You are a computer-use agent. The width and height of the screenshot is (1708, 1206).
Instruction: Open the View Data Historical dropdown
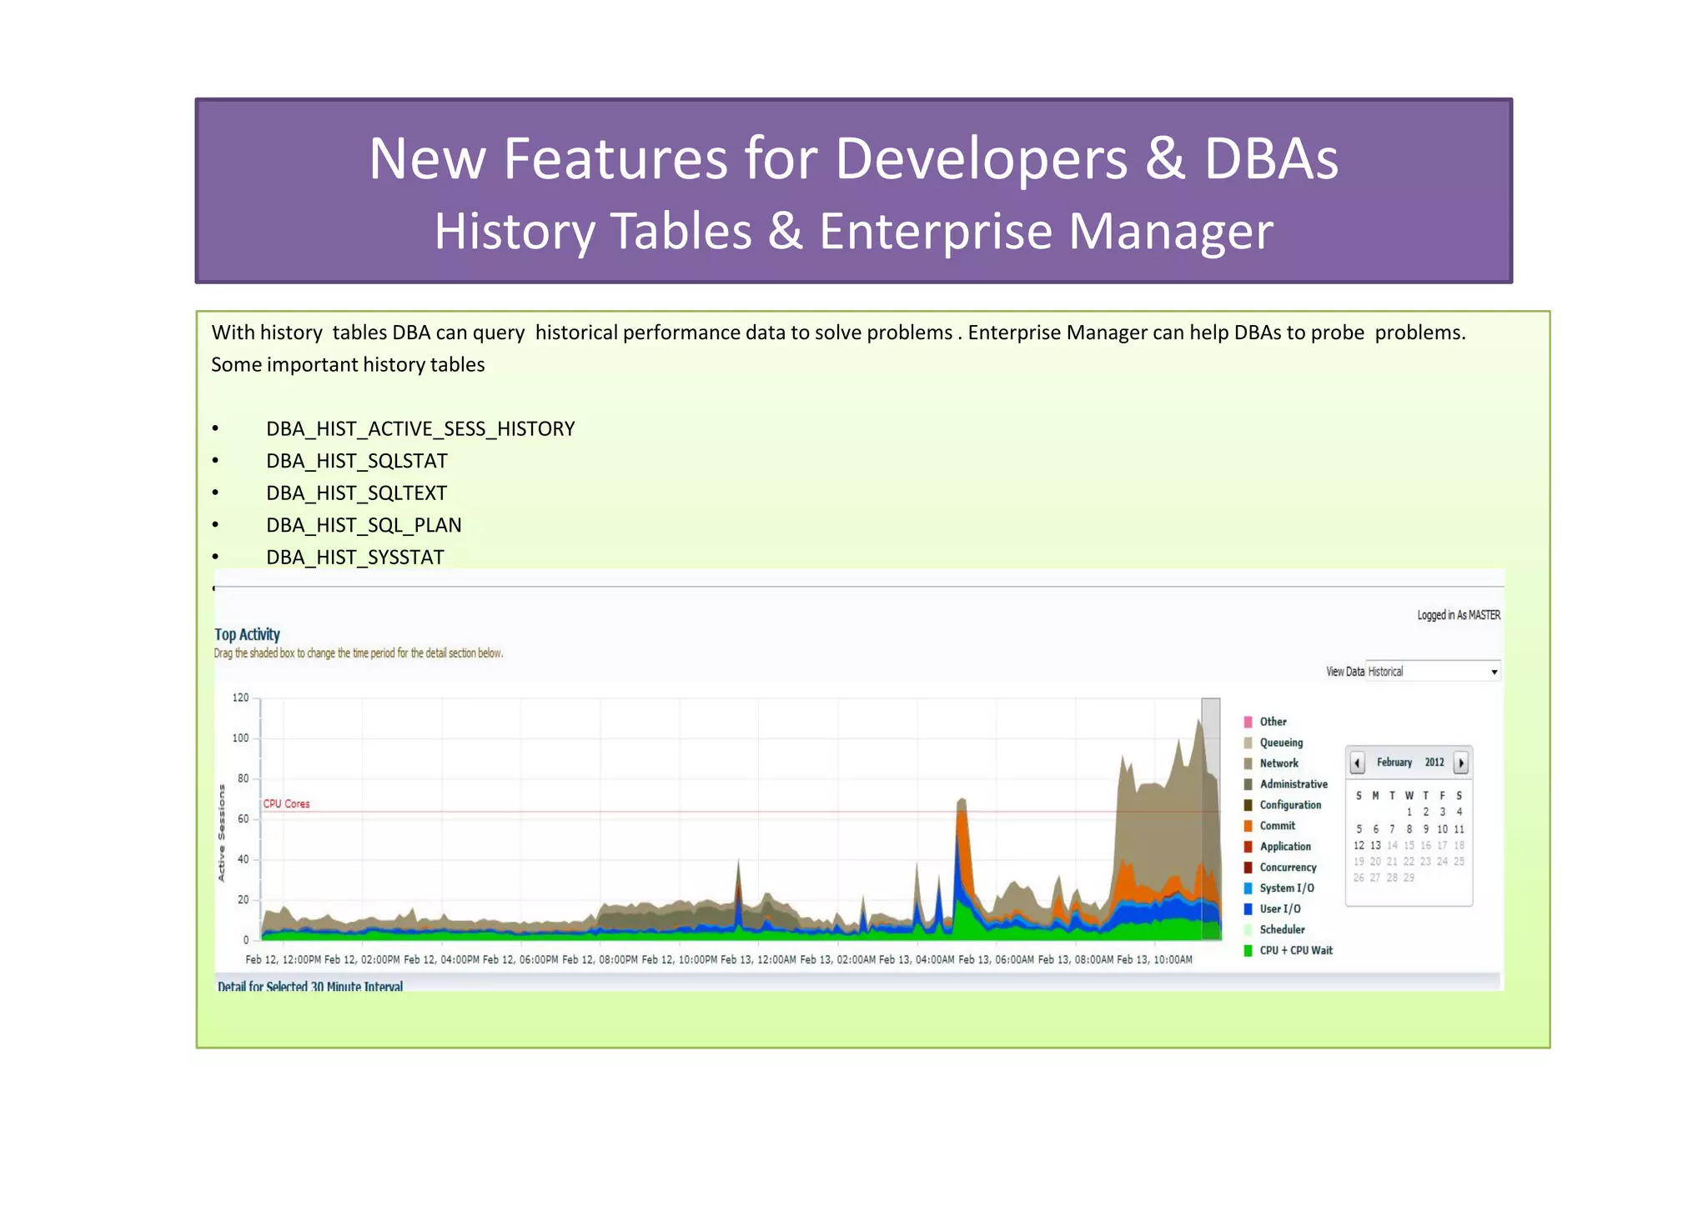1494,672
